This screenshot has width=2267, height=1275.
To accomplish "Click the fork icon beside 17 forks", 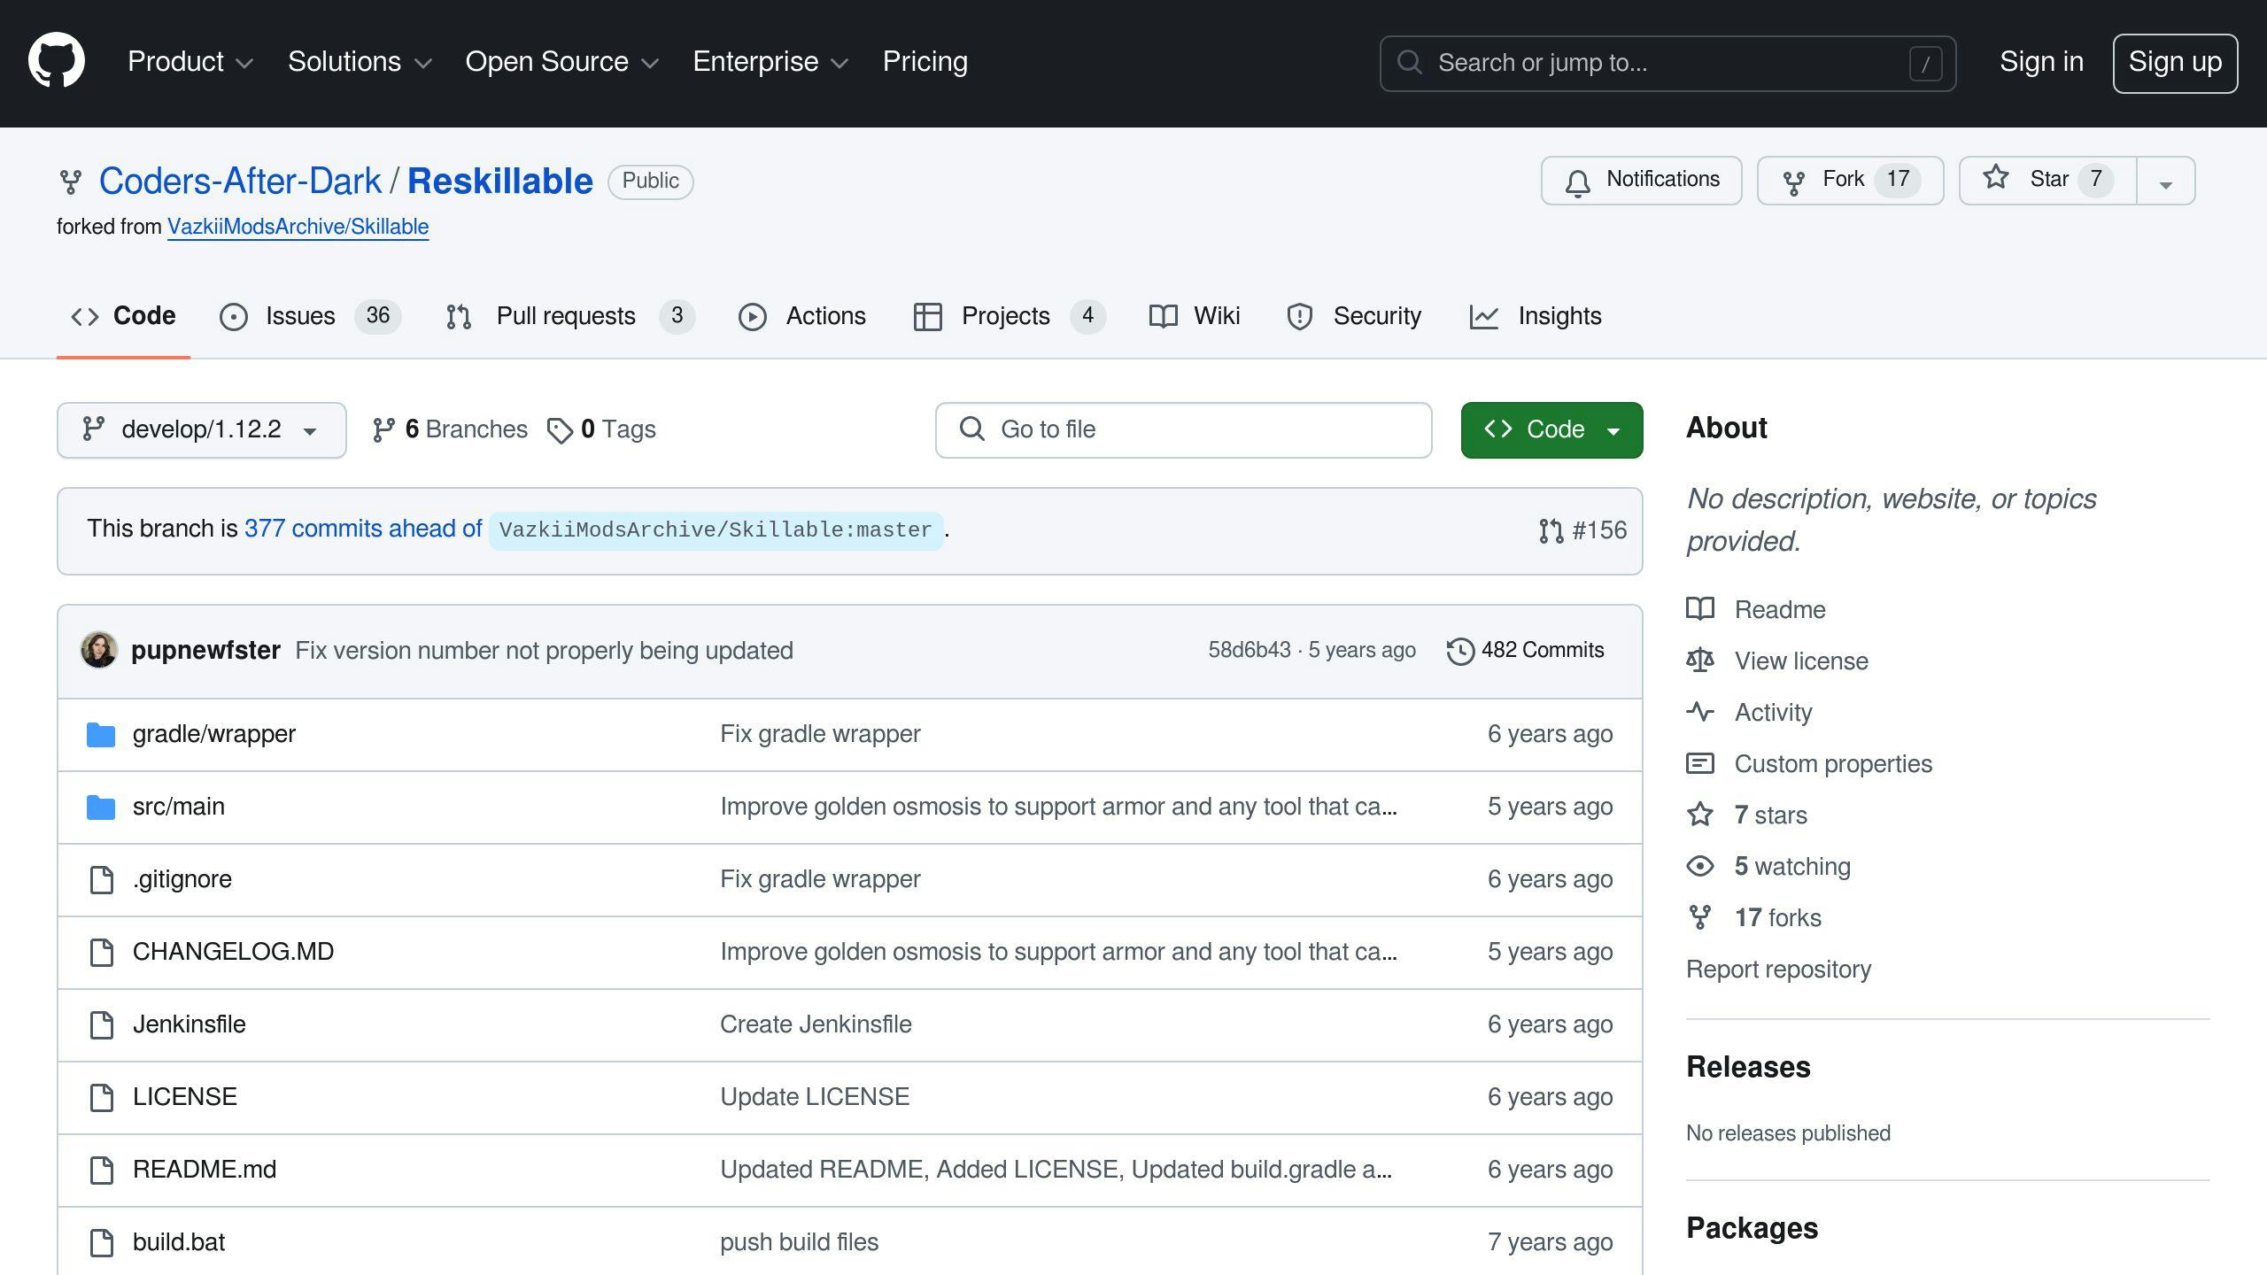I will click(x=1700, y=917).
